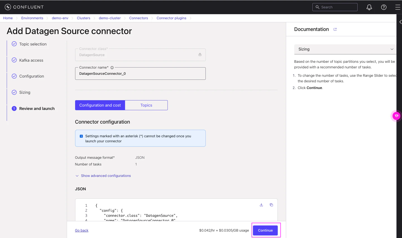The height and width of the screenshot is (238, 402).
Task: Open the Environments breadcrumb link
Action: point(32,18)
